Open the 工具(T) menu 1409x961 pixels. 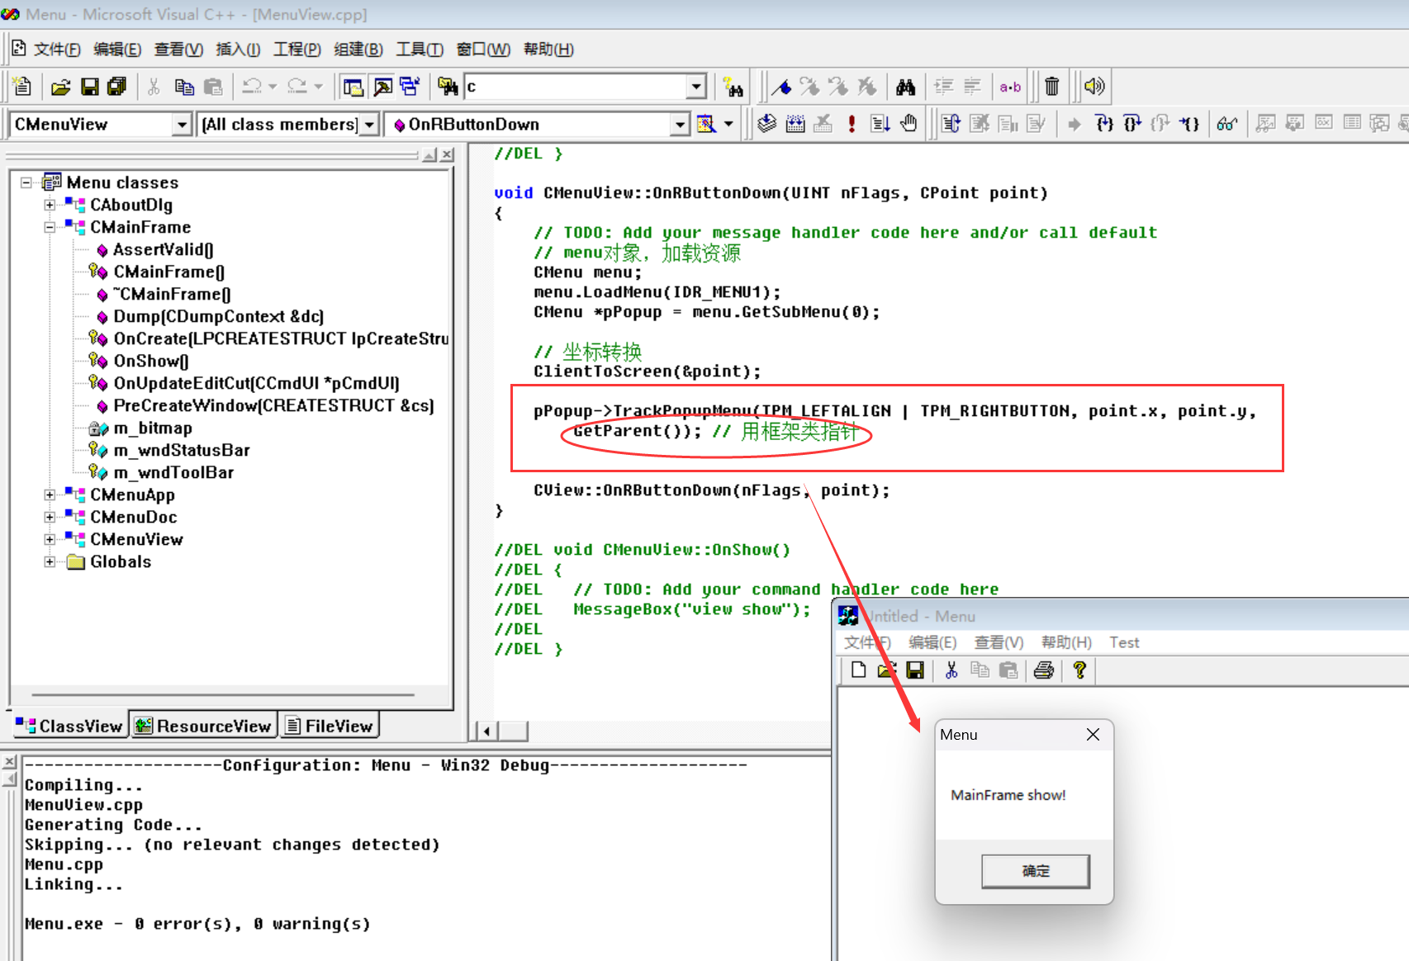tap(420, 50)
